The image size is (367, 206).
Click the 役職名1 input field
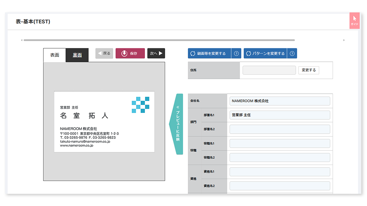coord(280,143)
